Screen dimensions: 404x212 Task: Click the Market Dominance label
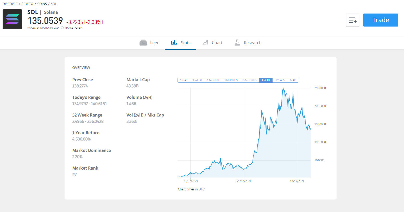tap(92, 150)
